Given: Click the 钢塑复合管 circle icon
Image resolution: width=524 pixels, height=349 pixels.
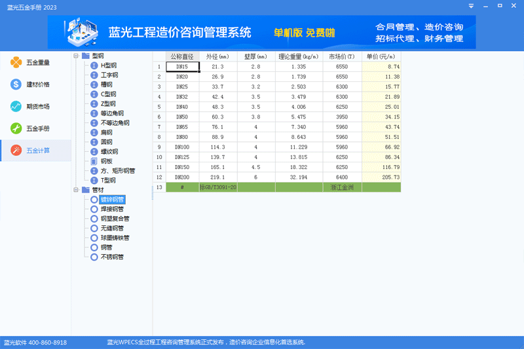Looking at the screenshot, I should (94, 219).
